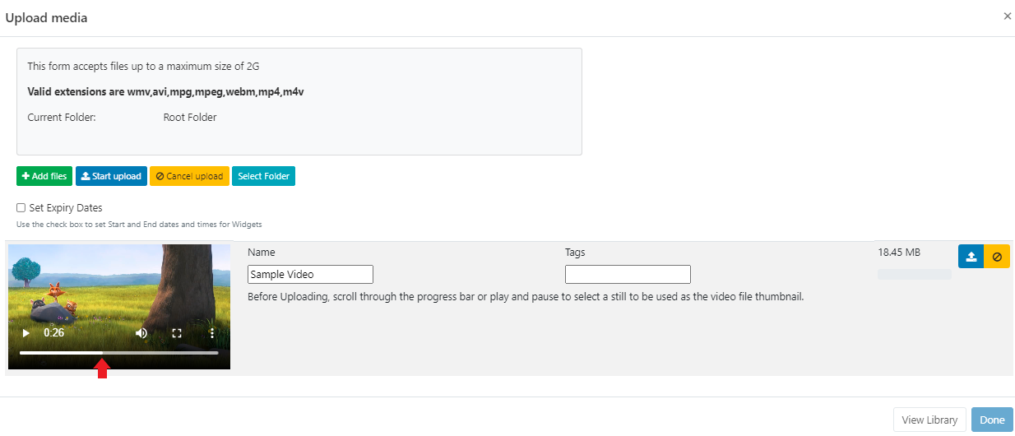1015x436 pixels.
Task: Click the Add files button
Action: coord(44,176)
